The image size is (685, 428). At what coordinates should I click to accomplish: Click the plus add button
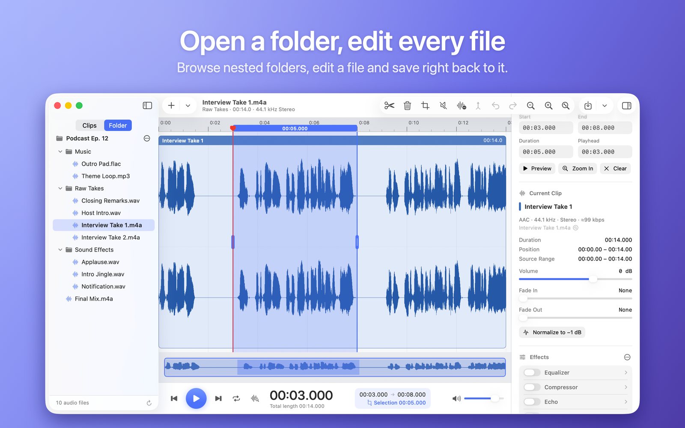171,105
